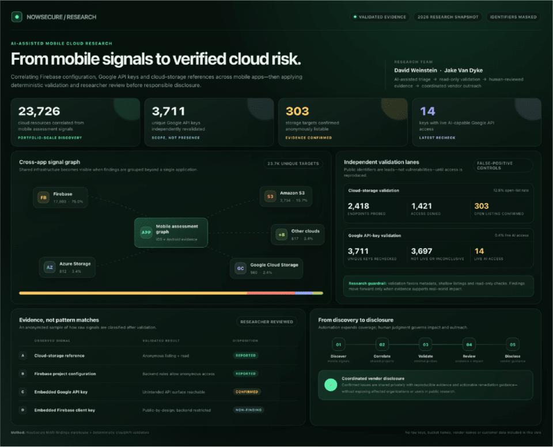The height and width of the screenshot is (447, 553).
Task: Click the NowSecure logo icon
Action: click(x=17, y=17)
